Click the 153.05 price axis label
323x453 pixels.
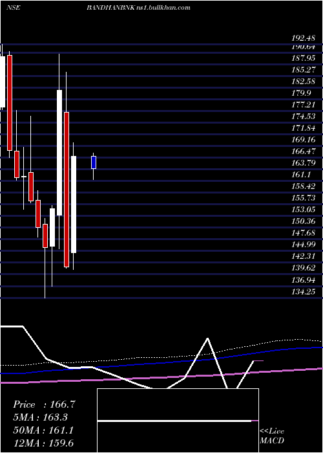[303, 210]
